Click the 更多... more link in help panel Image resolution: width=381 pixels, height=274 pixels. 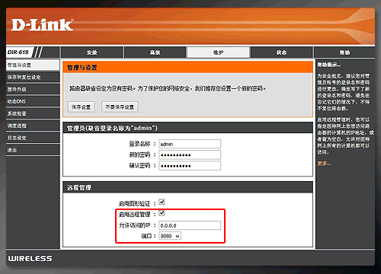(x=324, y=164)
